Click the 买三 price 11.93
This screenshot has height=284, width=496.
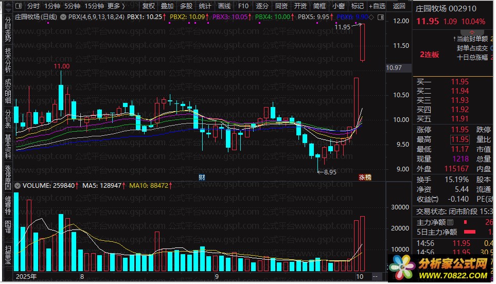[459, 100]
